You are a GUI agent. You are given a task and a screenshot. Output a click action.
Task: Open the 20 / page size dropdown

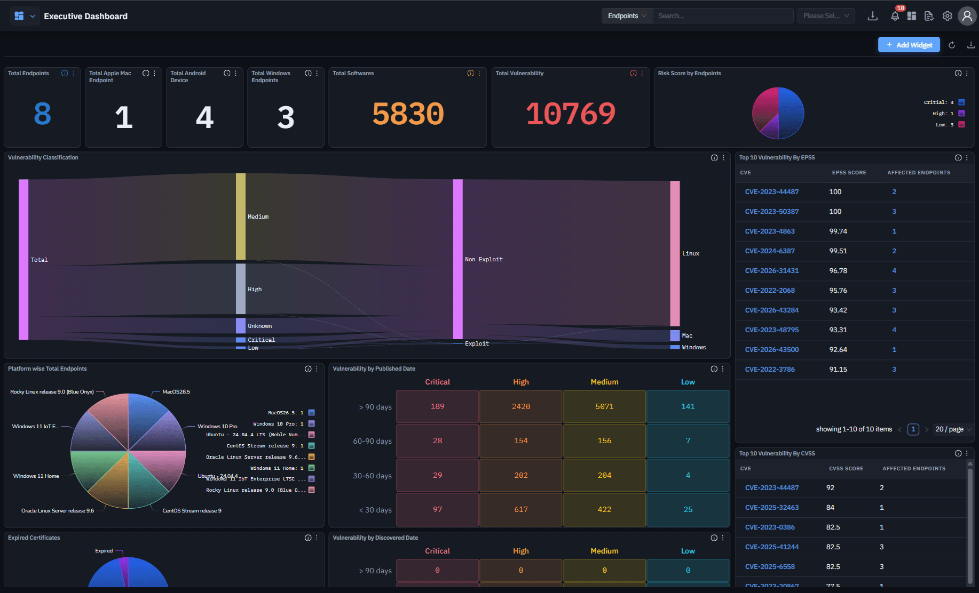[x=953, y=429]
